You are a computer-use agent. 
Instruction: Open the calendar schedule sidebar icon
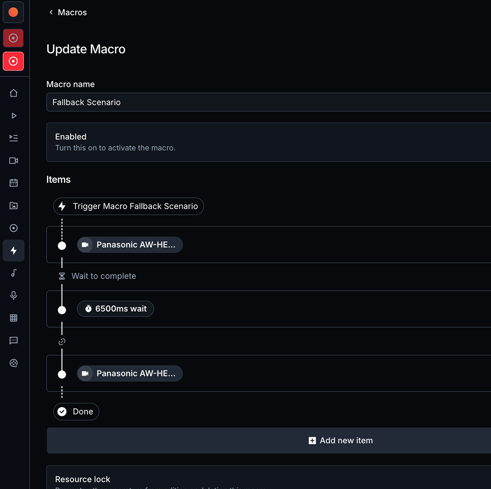(x=13, y=183)
